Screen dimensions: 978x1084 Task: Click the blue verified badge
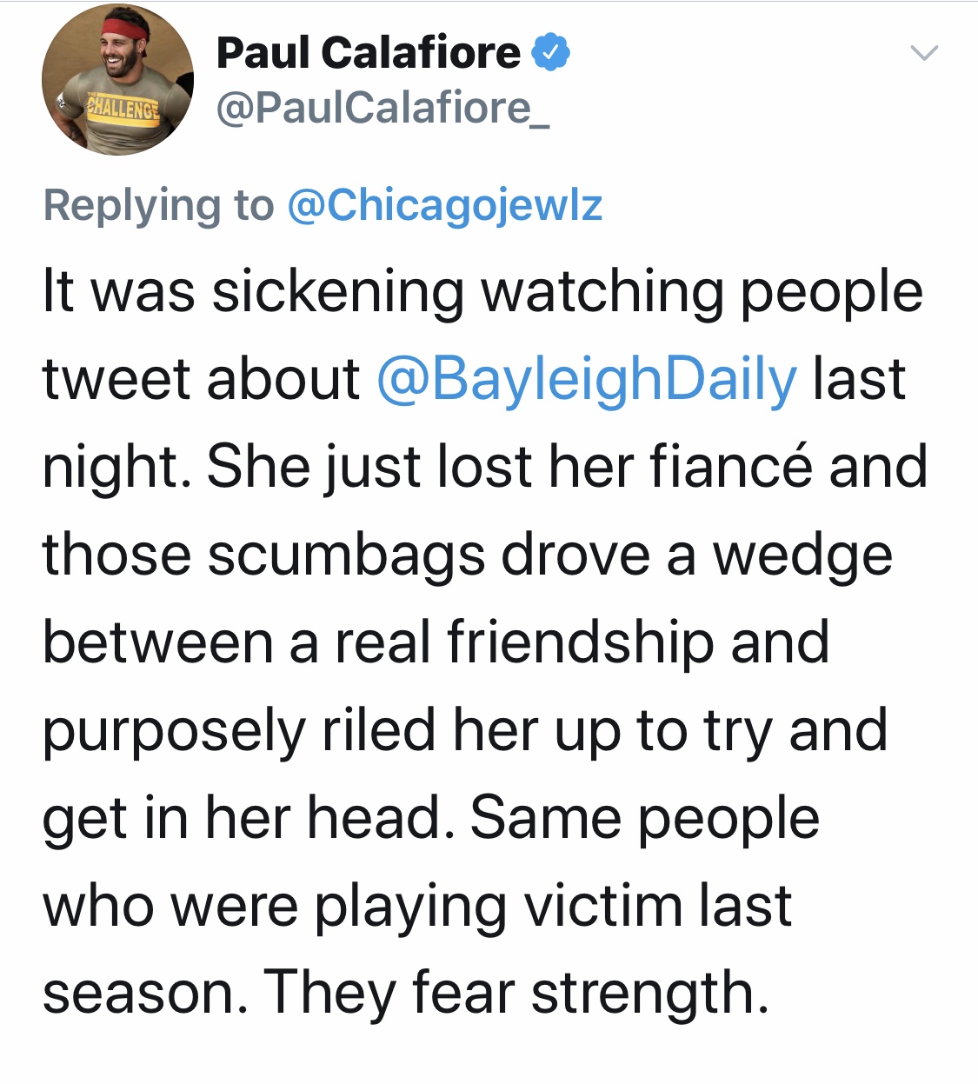551,52
